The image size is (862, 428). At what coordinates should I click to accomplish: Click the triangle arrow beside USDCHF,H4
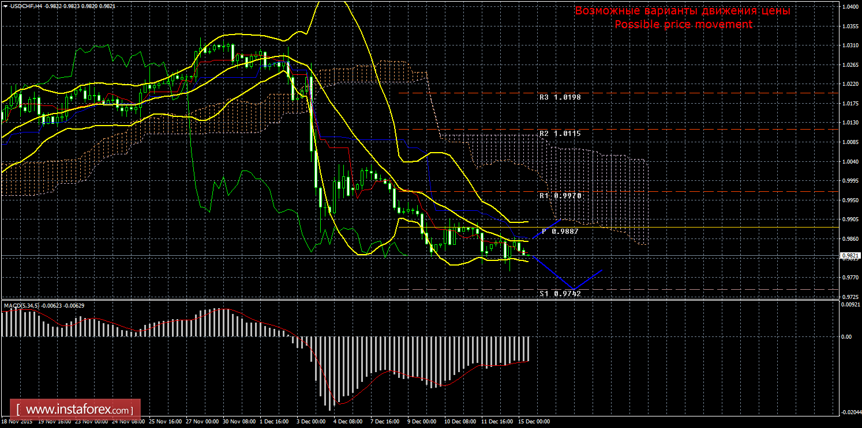click(x=5, y=5)
